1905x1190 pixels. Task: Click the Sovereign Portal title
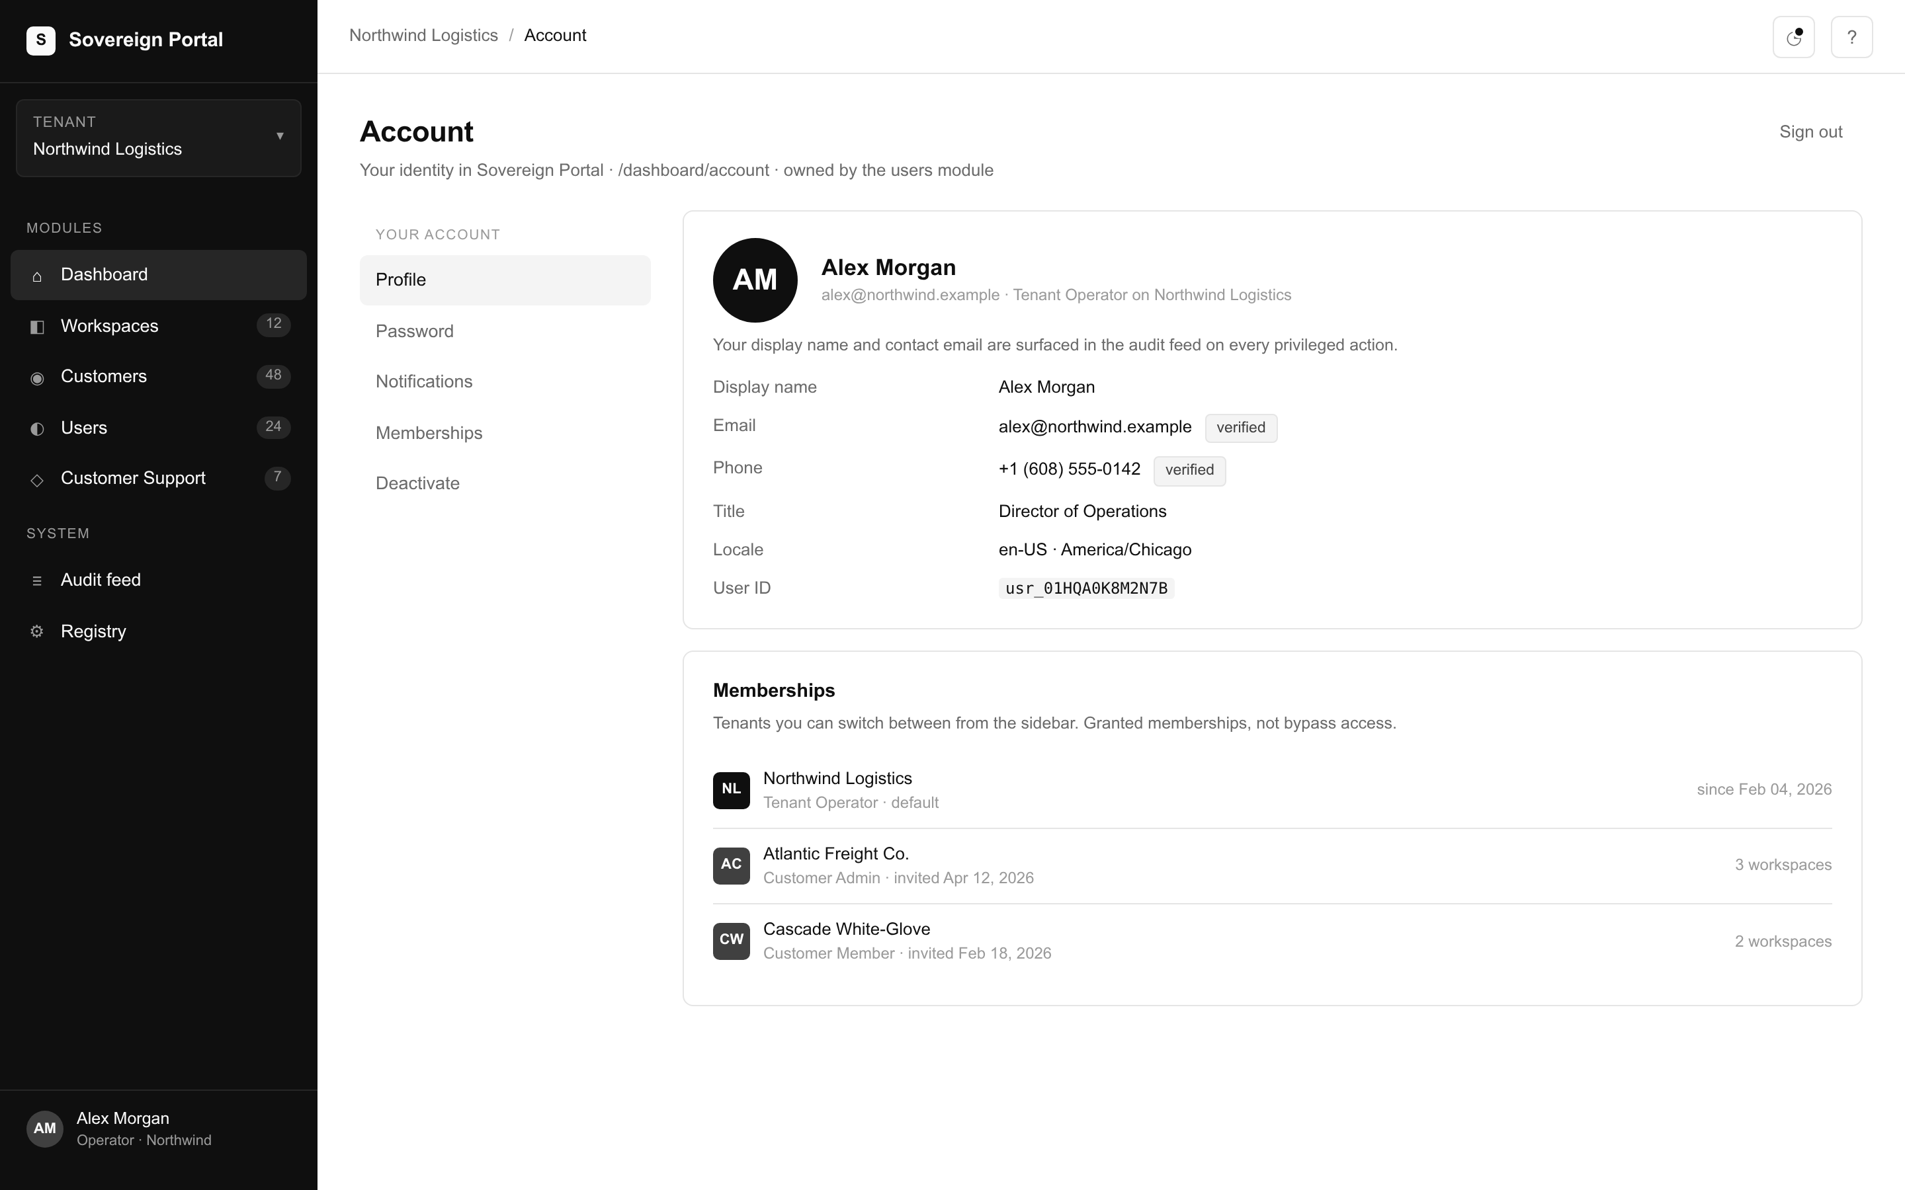(146, 40)
